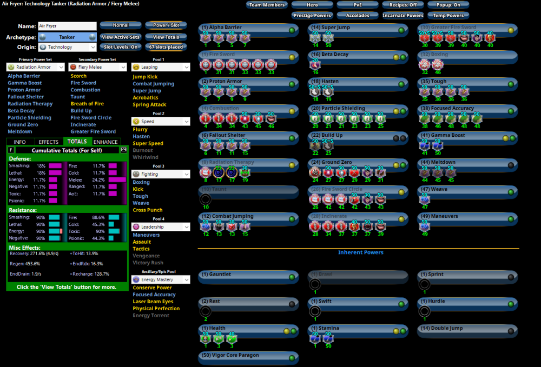Open the Primary Power Set dropdown
Screen dimensions: 541x367
(35, 67)
